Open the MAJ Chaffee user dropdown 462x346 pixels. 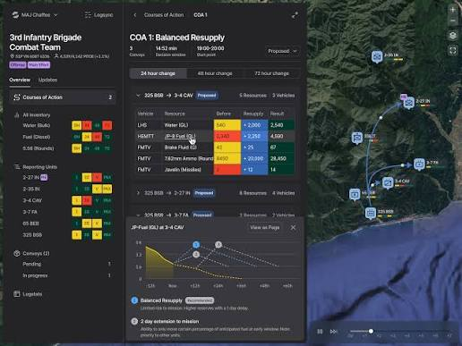[35, 15]
